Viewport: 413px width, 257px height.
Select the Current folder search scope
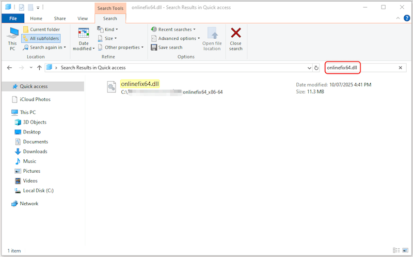(41, 29)
